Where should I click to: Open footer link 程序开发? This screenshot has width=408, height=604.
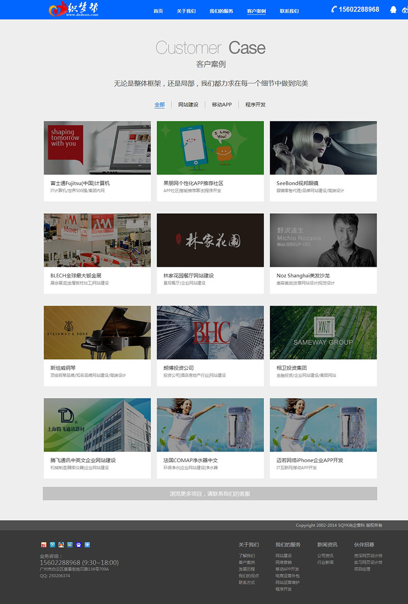284,589
